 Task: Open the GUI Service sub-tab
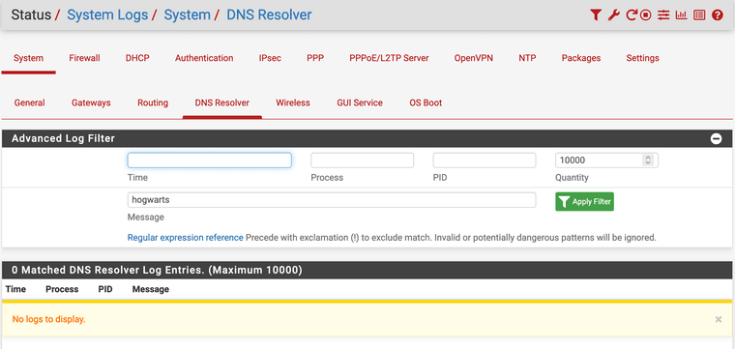(360, 102)
